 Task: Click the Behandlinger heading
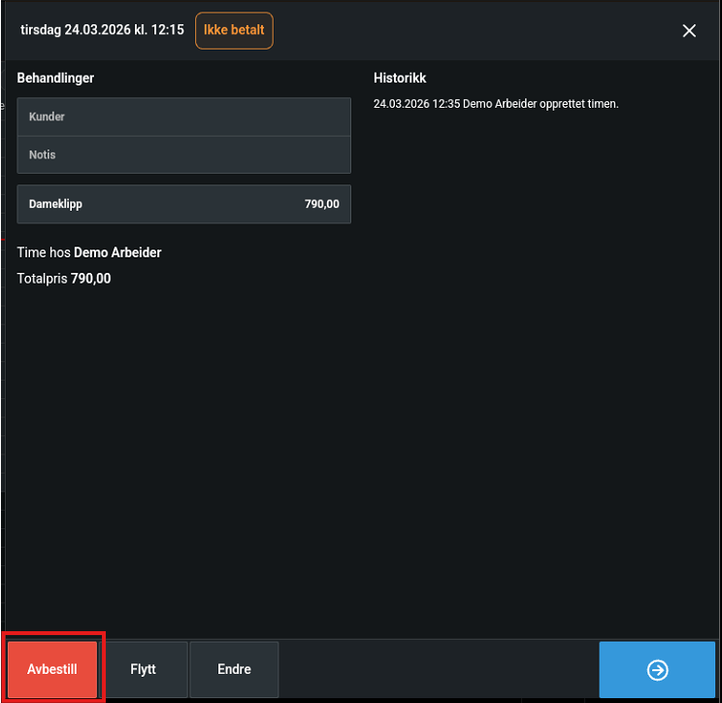tap(55, 78)
